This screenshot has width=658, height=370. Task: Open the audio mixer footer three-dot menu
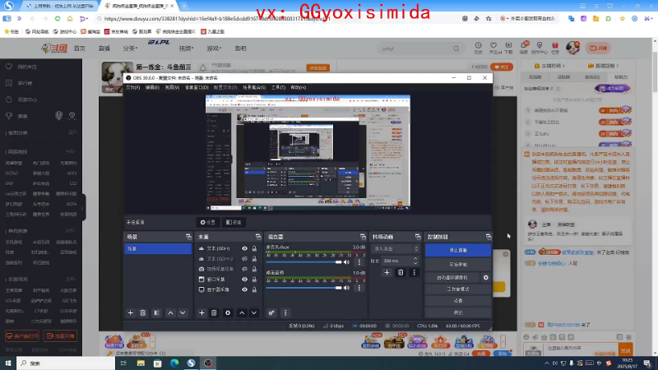pyautogui.click(x=285, y=313)
